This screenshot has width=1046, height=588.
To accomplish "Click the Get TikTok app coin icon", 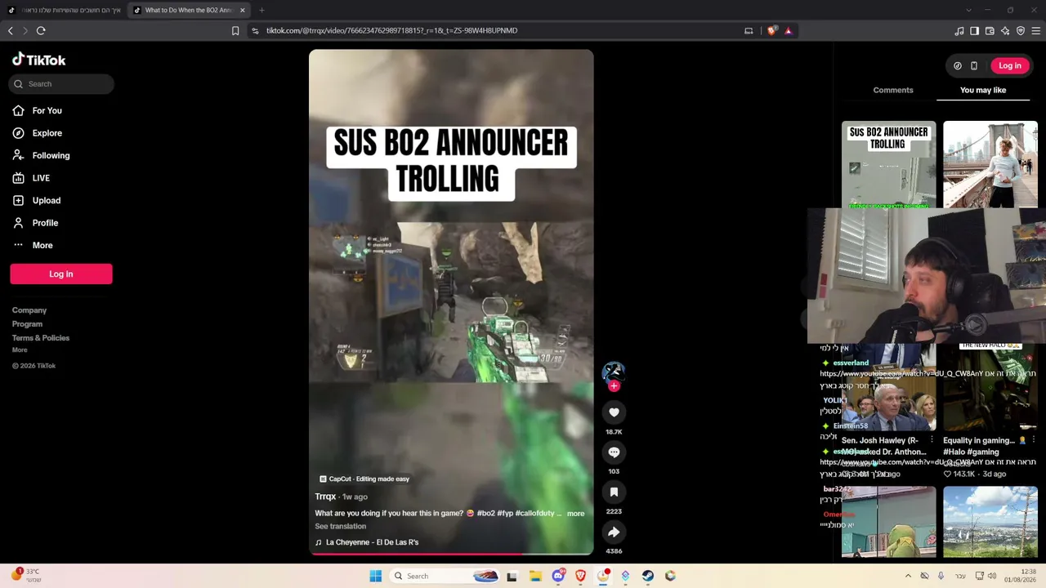I will pos(958,65).
